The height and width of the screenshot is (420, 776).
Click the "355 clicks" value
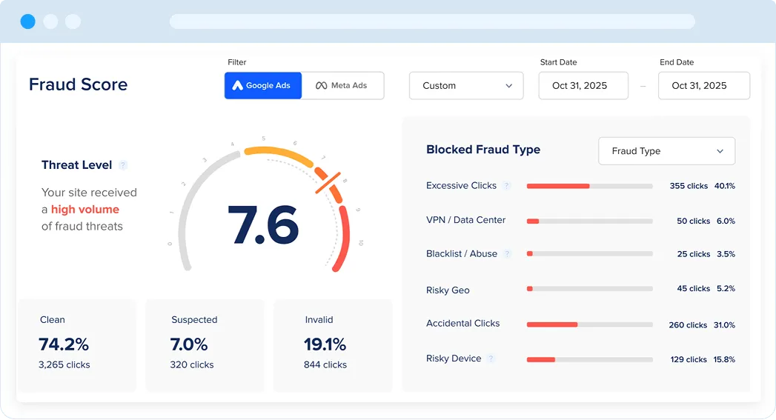[689, 186]
